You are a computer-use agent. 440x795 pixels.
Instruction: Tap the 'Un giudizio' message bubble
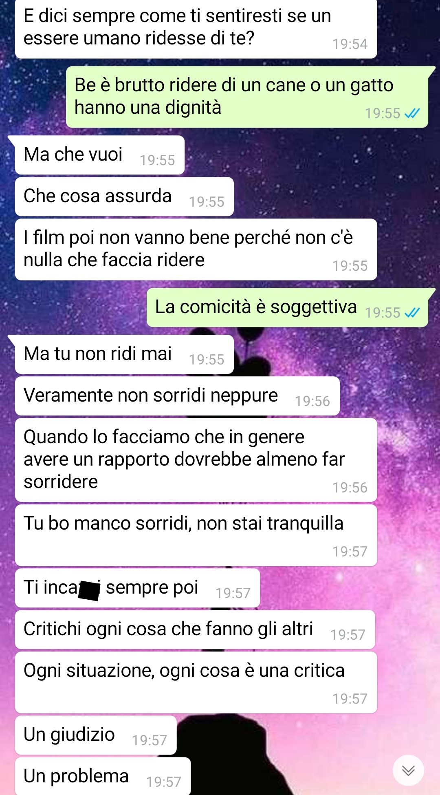[96, 735]
